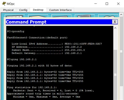The height and width of the screenshot is (100, 124).
Task: Click the Command Prompt scrollbar thumb
Action: (115, 75)
